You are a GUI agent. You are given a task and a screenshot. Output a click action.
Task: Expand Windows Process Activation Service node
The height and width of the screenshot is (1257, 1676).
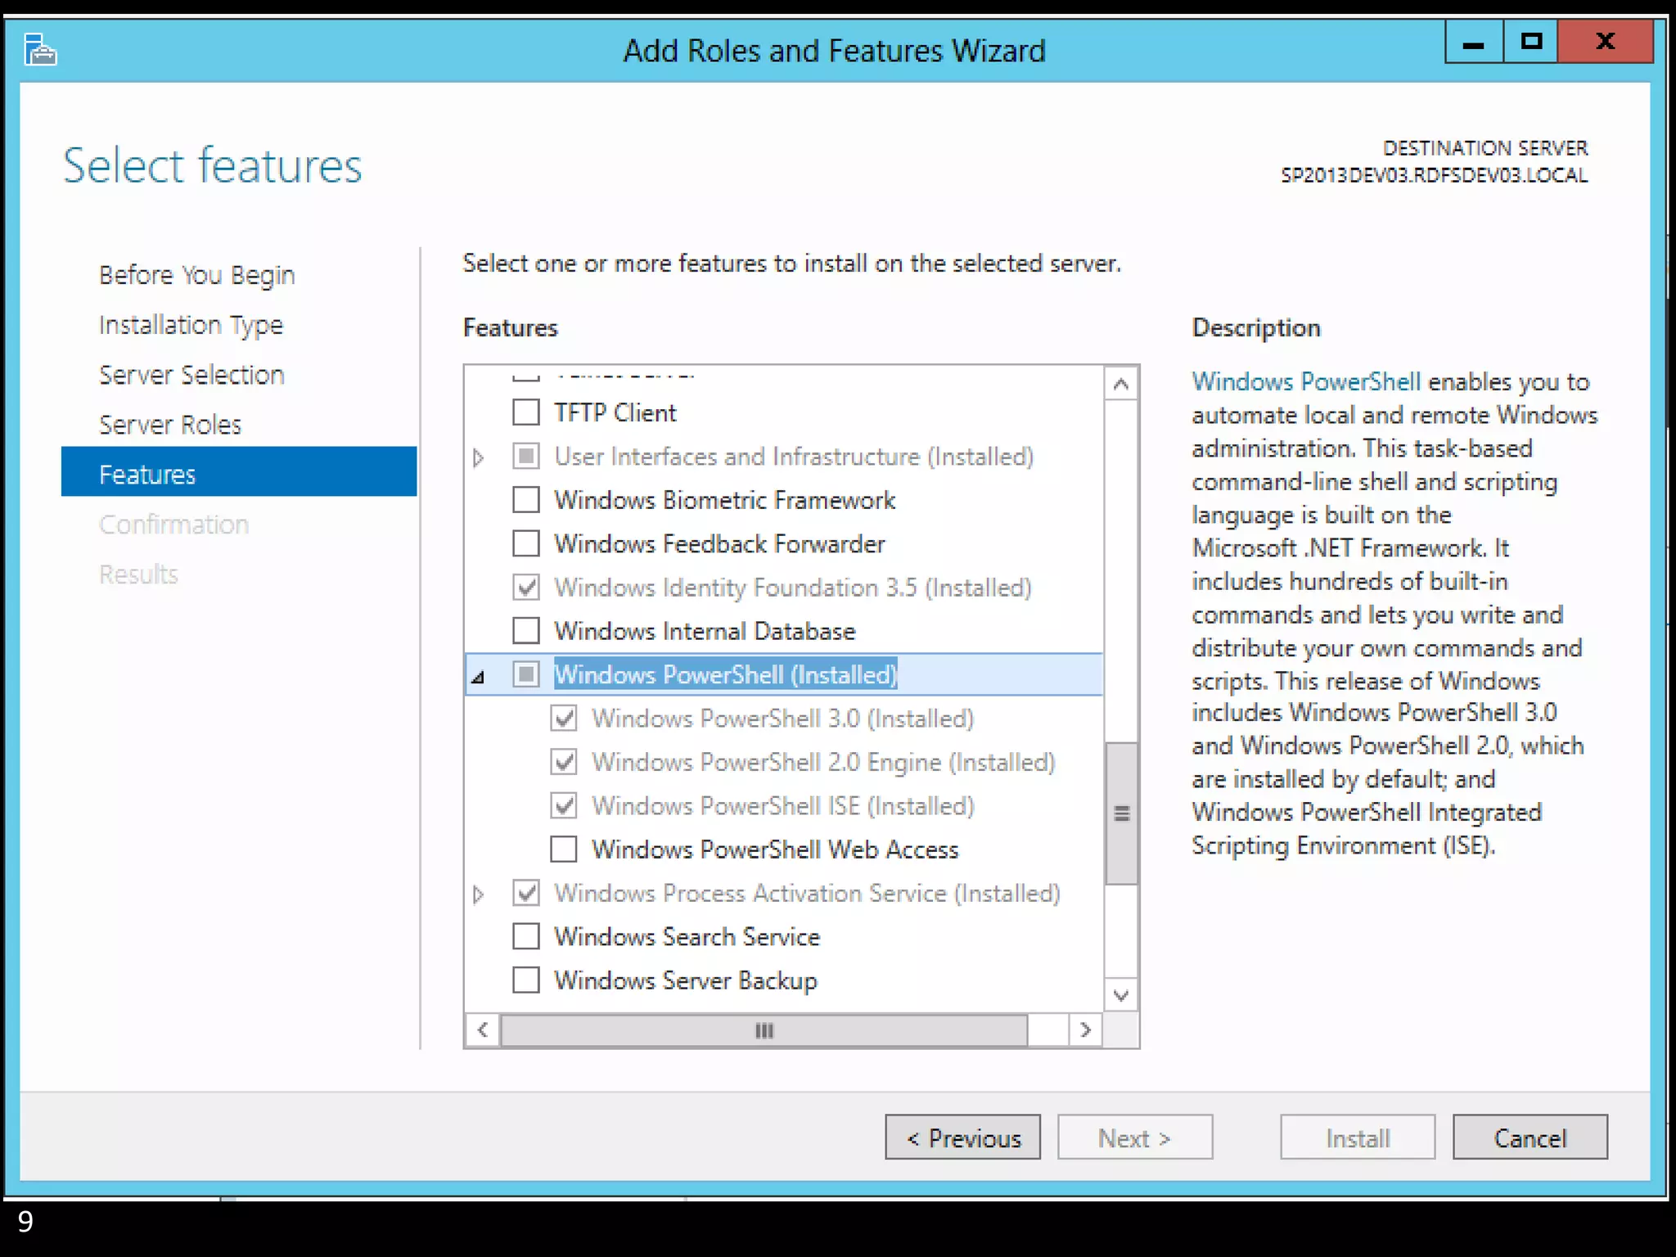click(479, 894)
